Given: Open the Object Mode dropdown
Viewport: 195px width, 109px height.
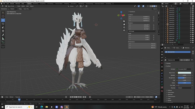Looking at the screenshot, I should (10, 6).
